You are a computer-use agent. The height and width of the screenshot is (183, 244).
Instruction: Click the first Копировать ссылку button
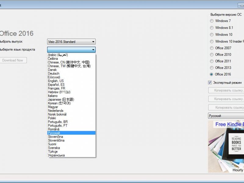coord(226,90)
